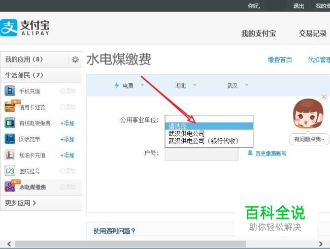Click the utilities payment icon (水电煤缴费)
330x249 pixels.
(x=10, y=187)
